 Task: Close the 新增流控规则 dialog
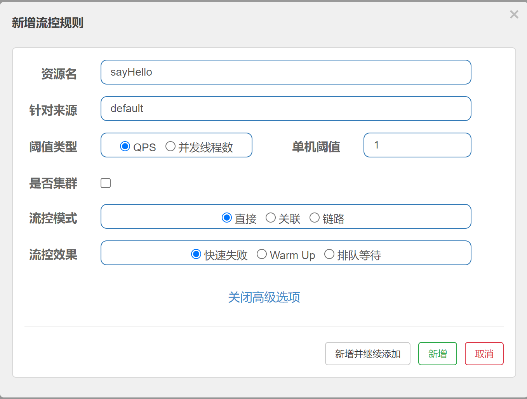click(x=514, y=14)
